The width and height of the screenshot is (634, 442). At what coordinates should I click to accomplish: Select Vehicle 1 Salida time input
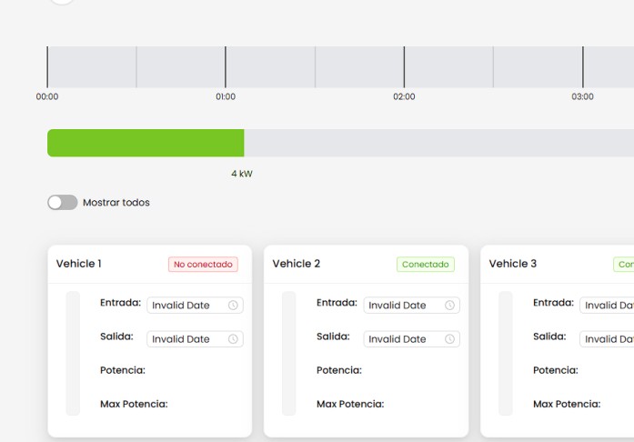point(195,339)
